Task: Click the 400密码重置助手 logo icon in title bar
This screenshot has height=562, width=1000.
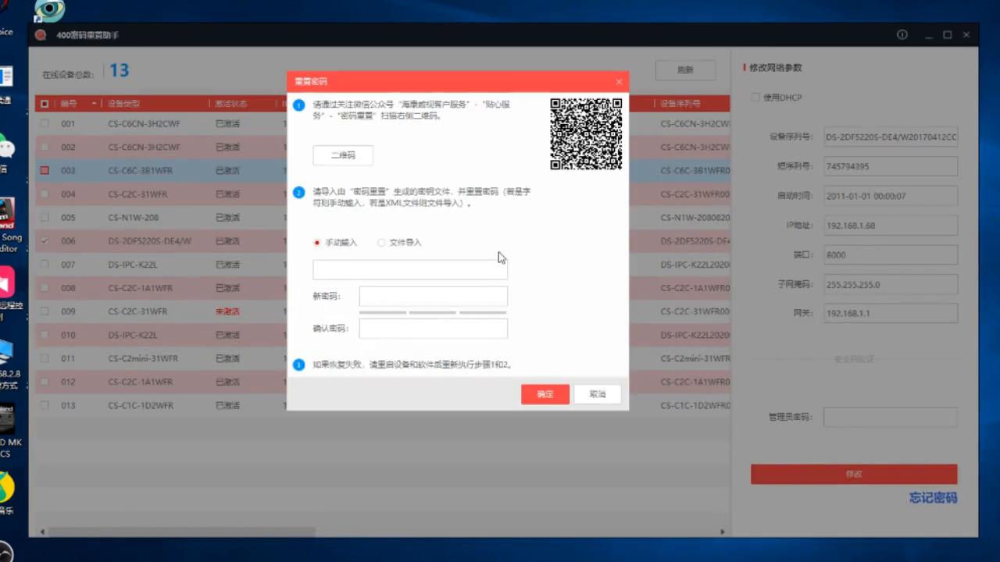Action: 40,34
